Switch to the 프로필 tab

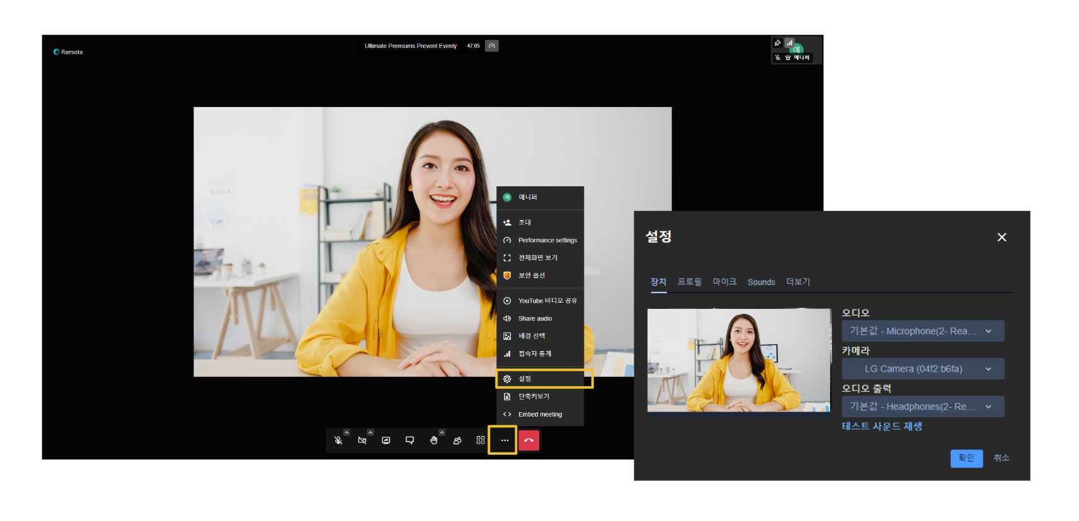click(689, 282)
